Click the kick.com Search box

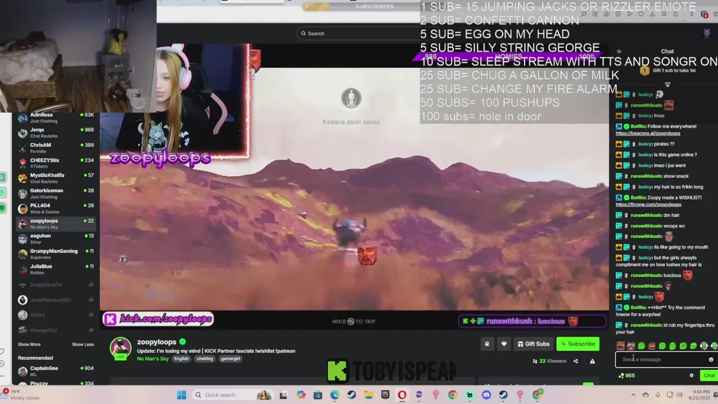click(x=359, y=33)
